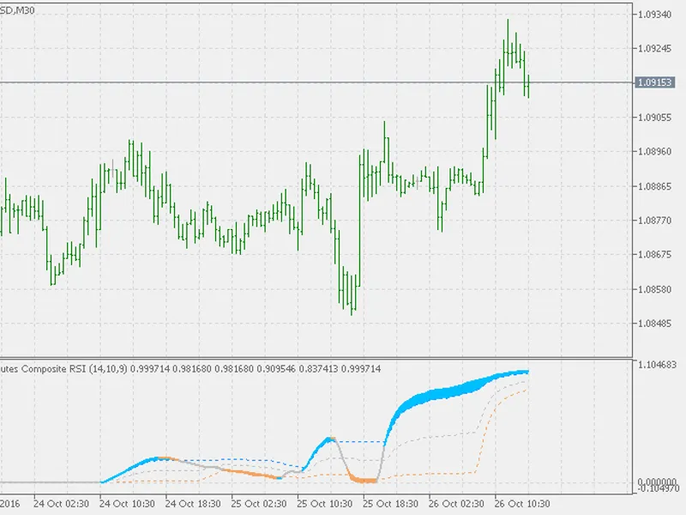Viewport: 686px width, 515px height.
Task: Click the indicator value 0.837413 in the header
Action: point(318,369)
